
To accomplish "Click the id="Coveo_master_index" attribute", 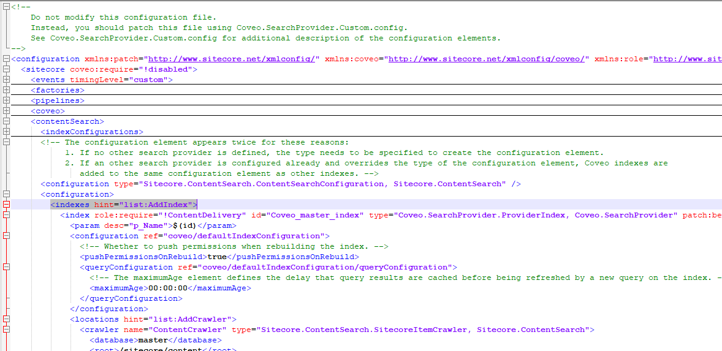I will click(x=307, y=215).
